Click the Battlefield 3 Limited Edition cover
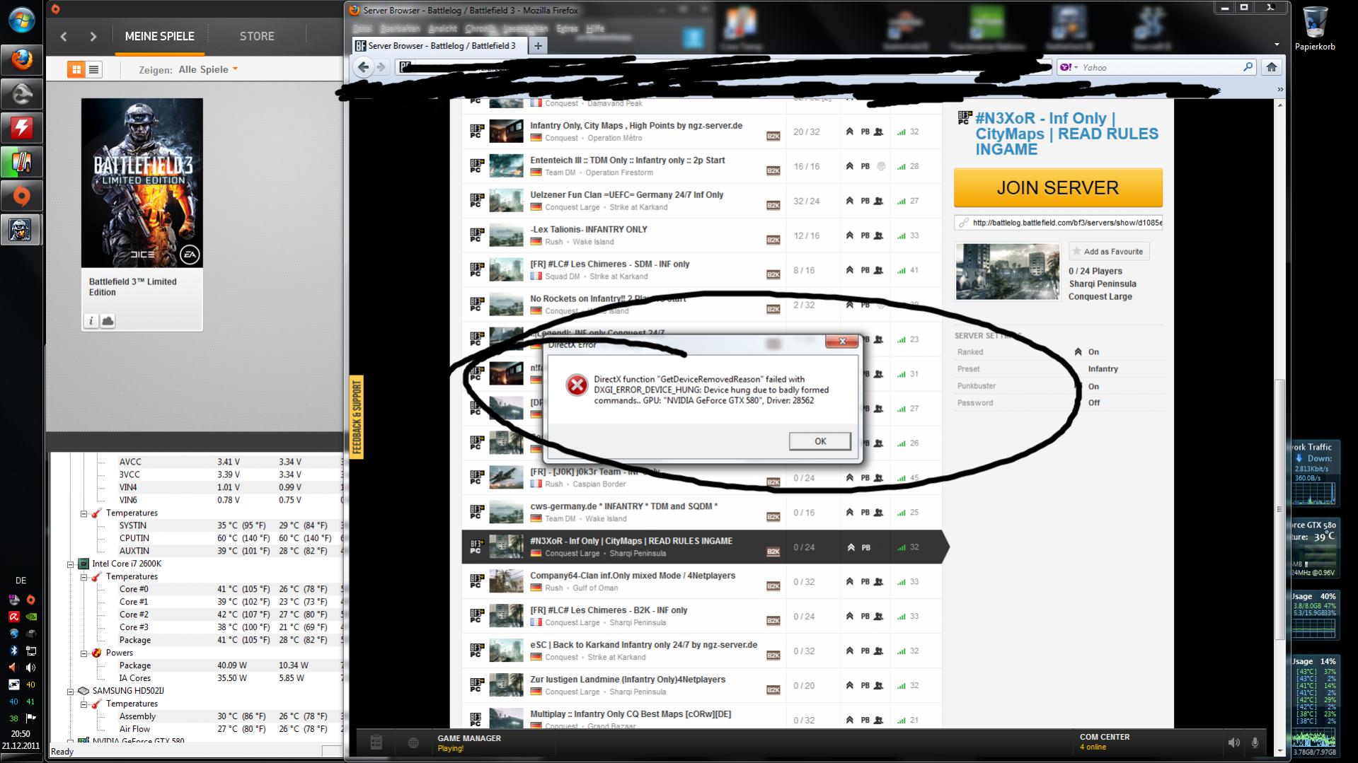 pos(142,183)
